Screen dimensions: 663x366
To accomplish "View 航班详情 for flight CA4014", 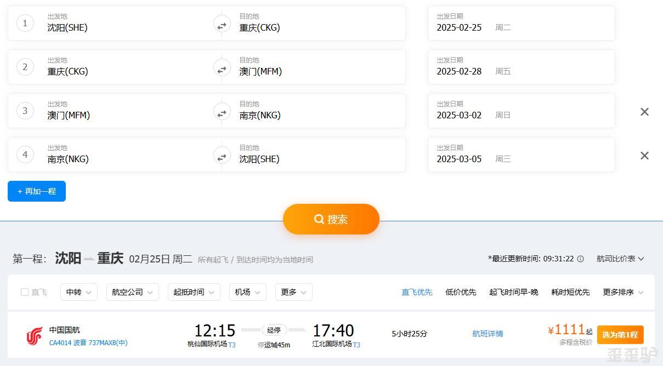I will pyautogui.click(x=488, y=334).
